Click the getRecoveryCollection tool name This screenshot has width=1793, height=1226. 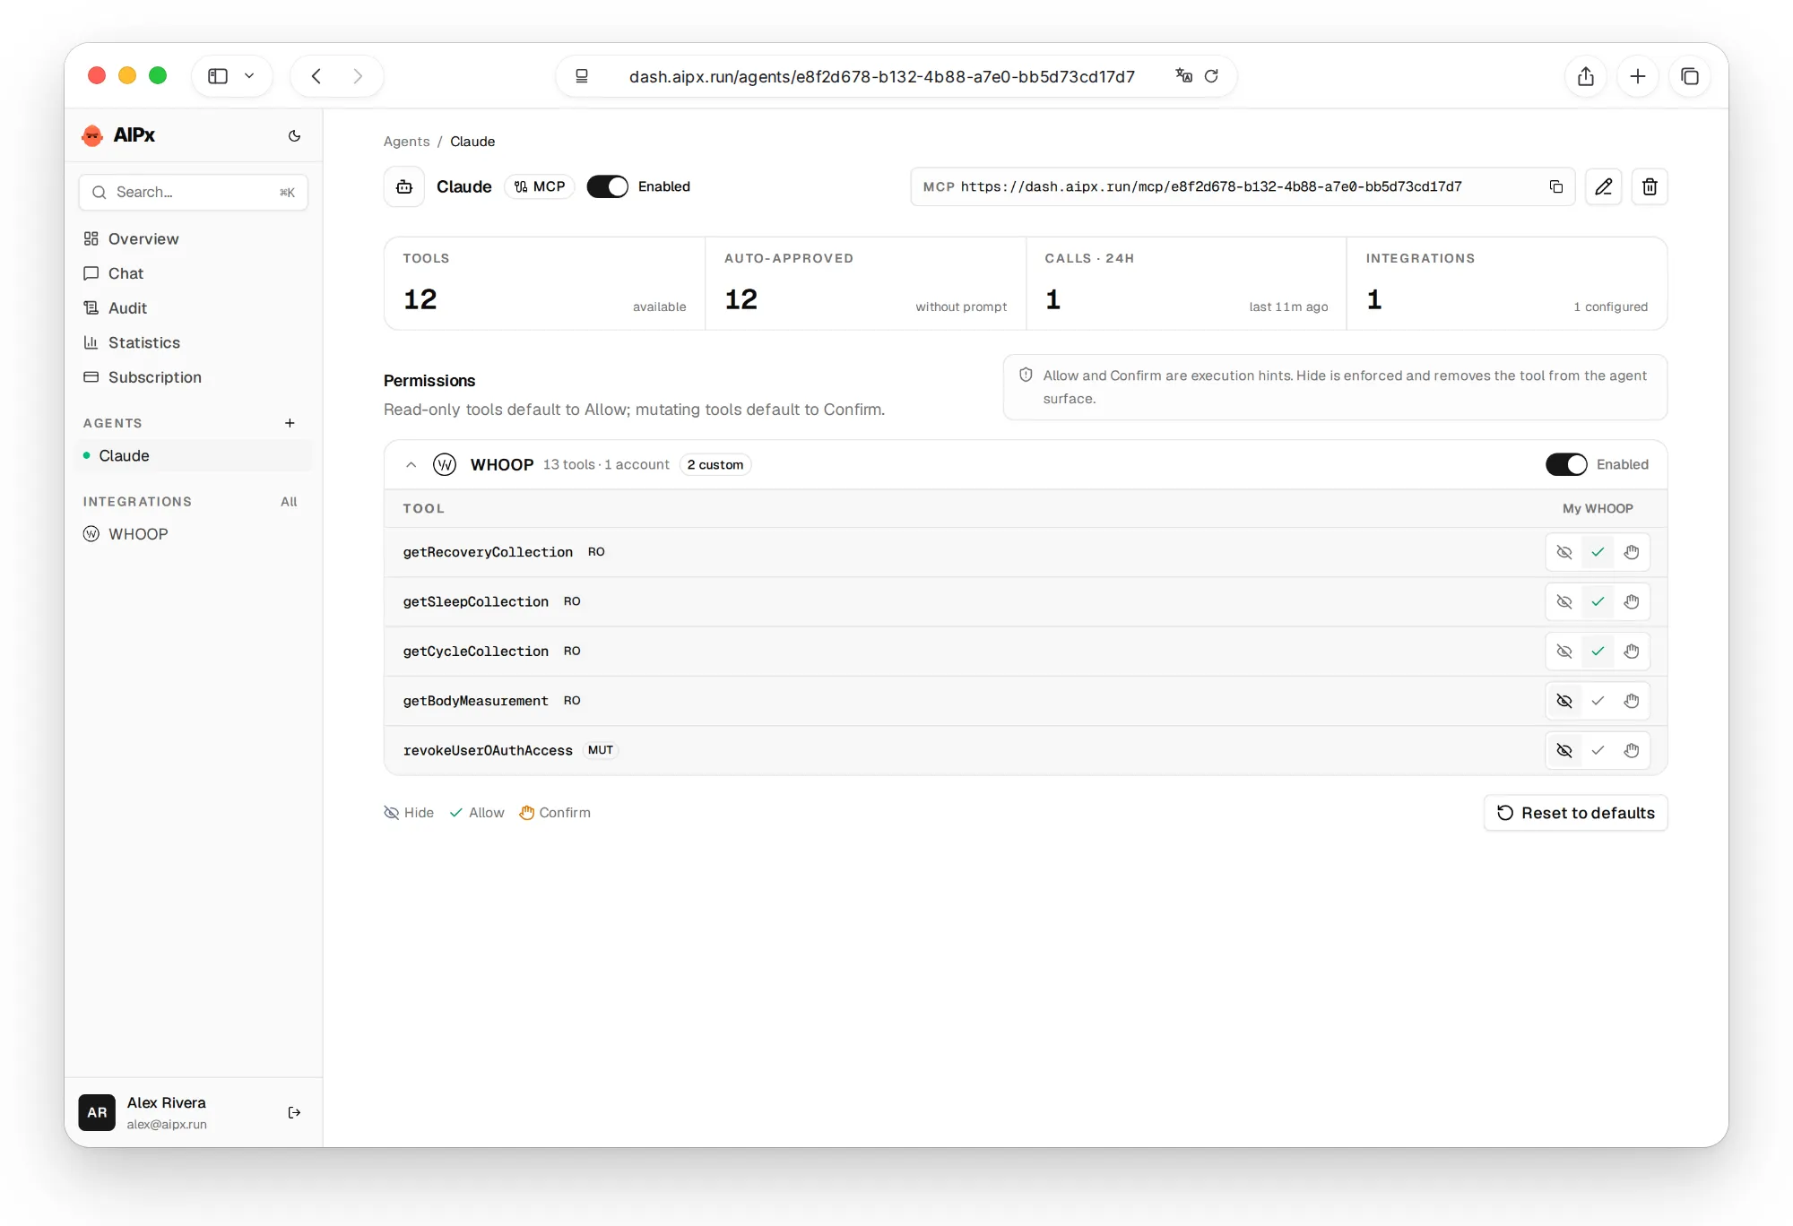(x=488, y=552)
